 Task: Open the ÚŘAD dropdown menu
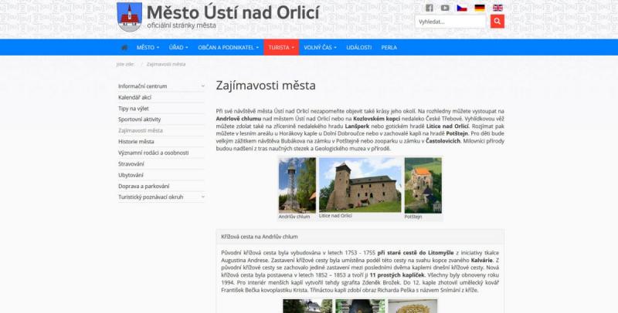pyautogui.click(x=178, y=47)
